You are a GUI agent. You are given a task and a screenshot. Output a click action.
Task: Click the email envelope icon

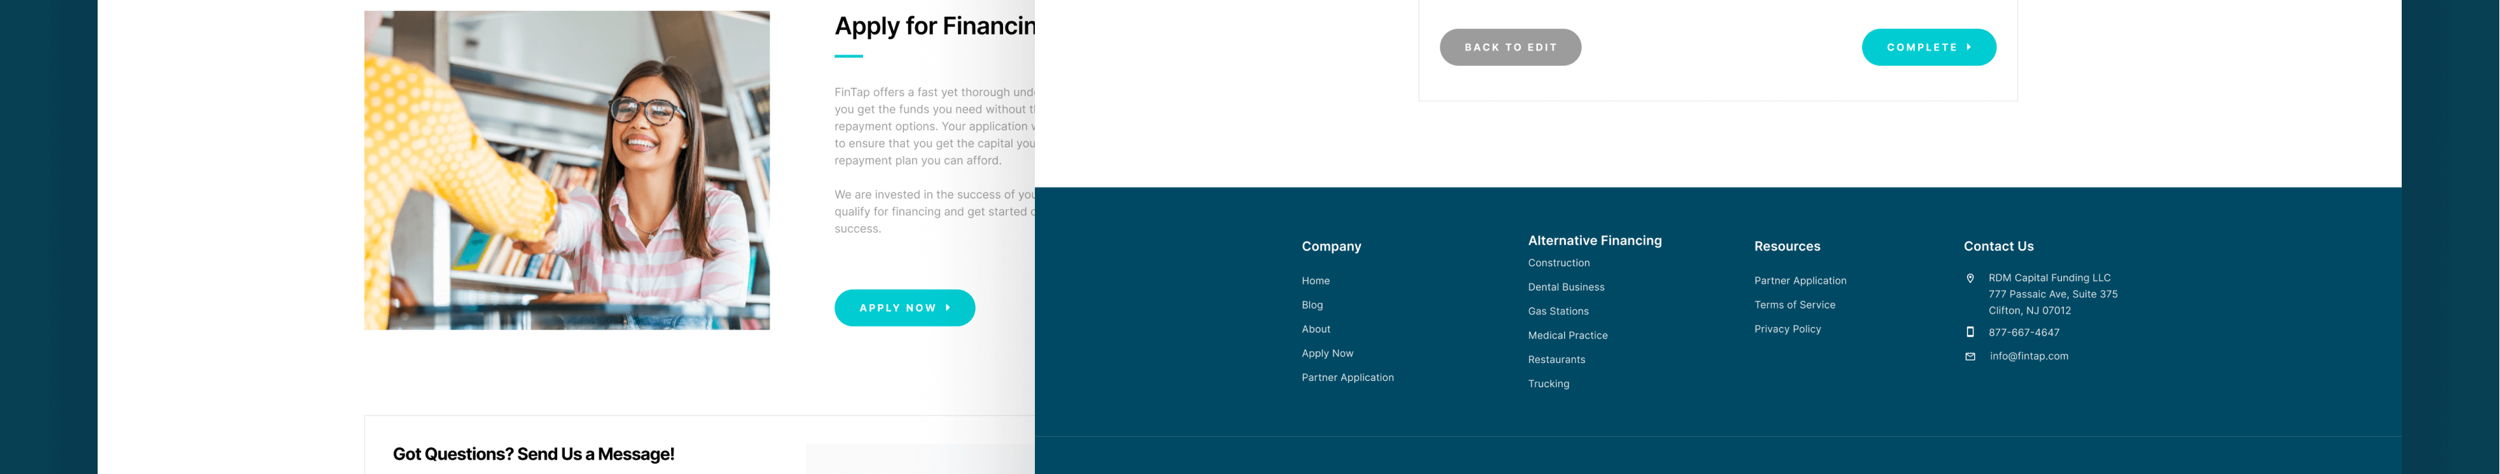coord(1969,357)
